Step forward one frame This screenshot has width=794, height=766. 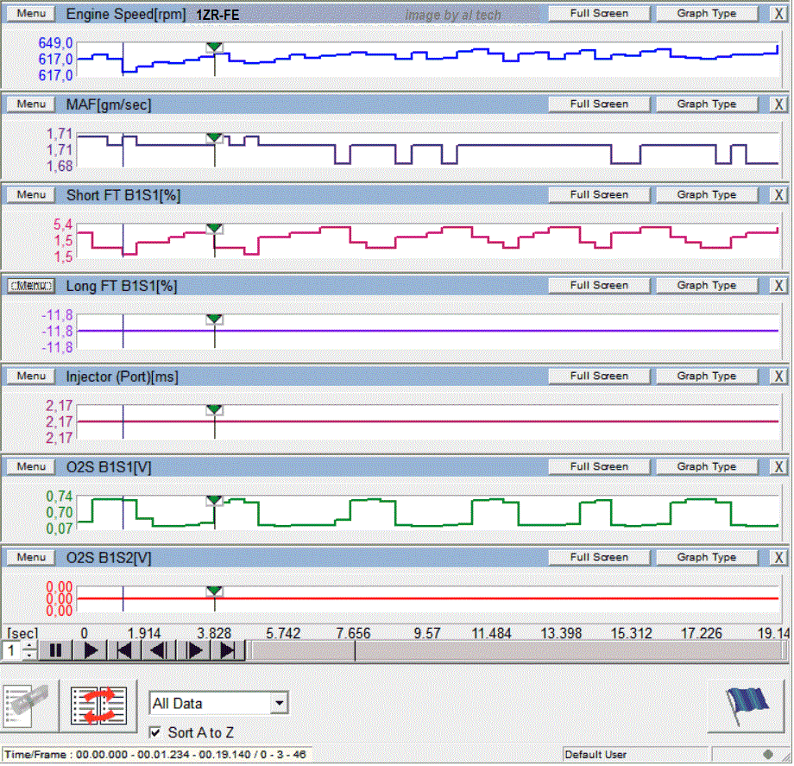pyautogui.click(x=194, y=650)
